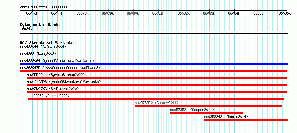Click the 86076k ruler tick label
The width and height of the screenshot is (297, 133).
click(x=32, y=13)
